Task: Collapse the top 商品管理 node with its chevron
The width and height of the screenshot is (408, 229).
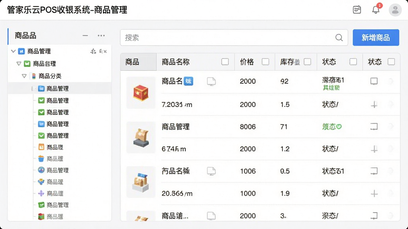Action: pyautogui.click(x=13, y=51)
